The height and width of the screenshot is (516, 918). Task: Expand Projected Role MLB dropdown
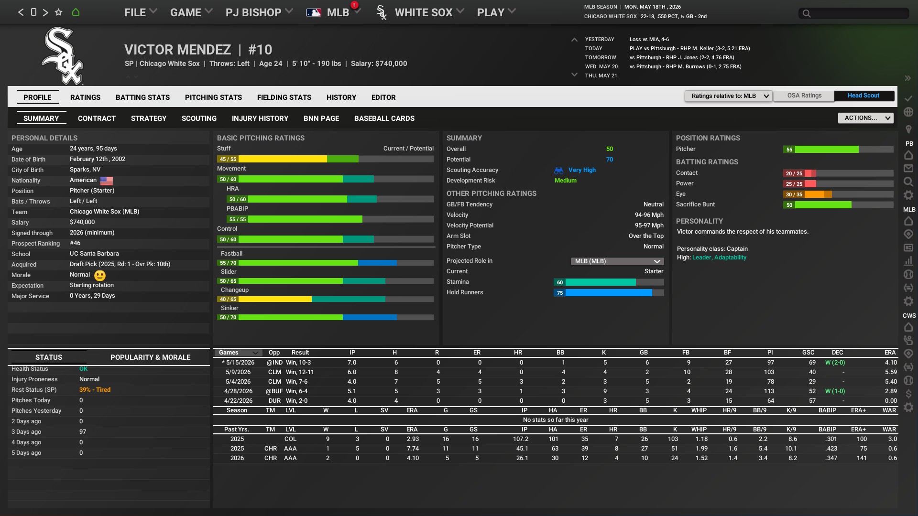click(x=617, y=261)
